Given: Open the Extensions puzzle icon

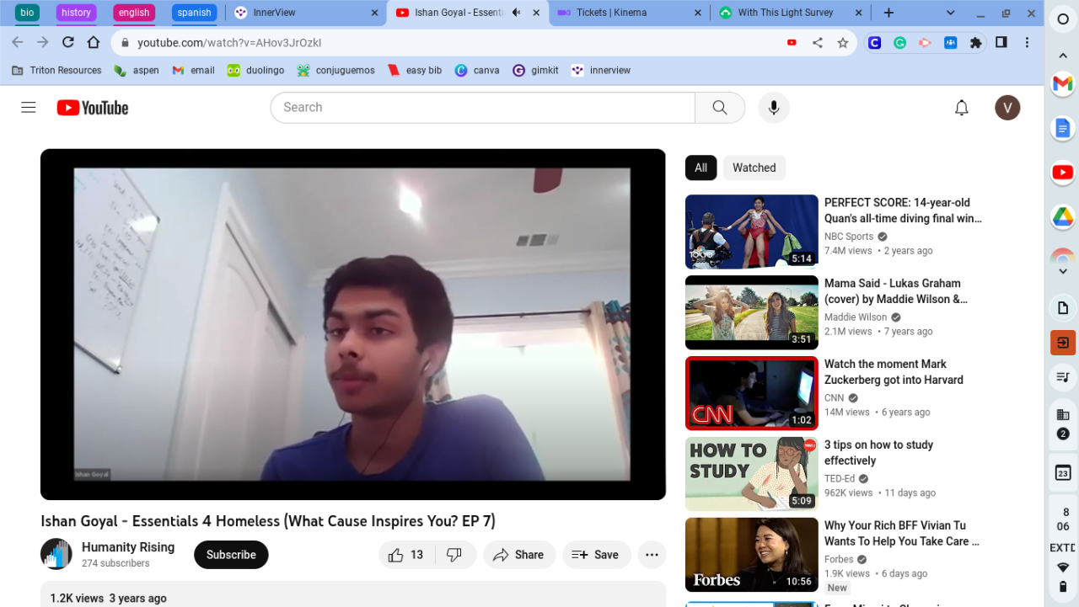Looking at the screenshot, I should pos(976,43).
